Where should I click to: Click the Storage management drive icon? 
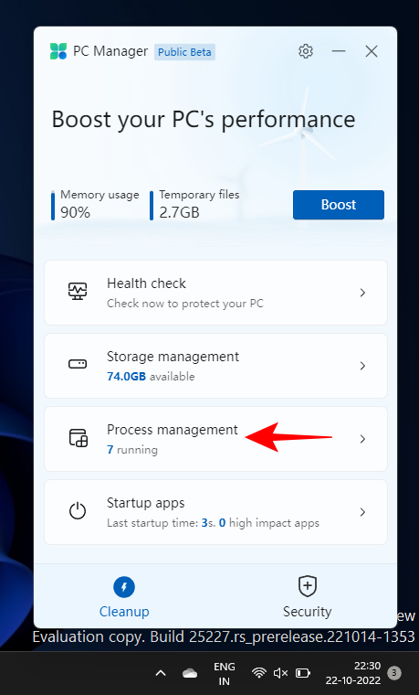(x=78, y=364)
